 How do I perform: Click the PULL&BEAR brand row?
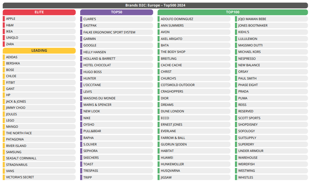[x=117, y=131]
